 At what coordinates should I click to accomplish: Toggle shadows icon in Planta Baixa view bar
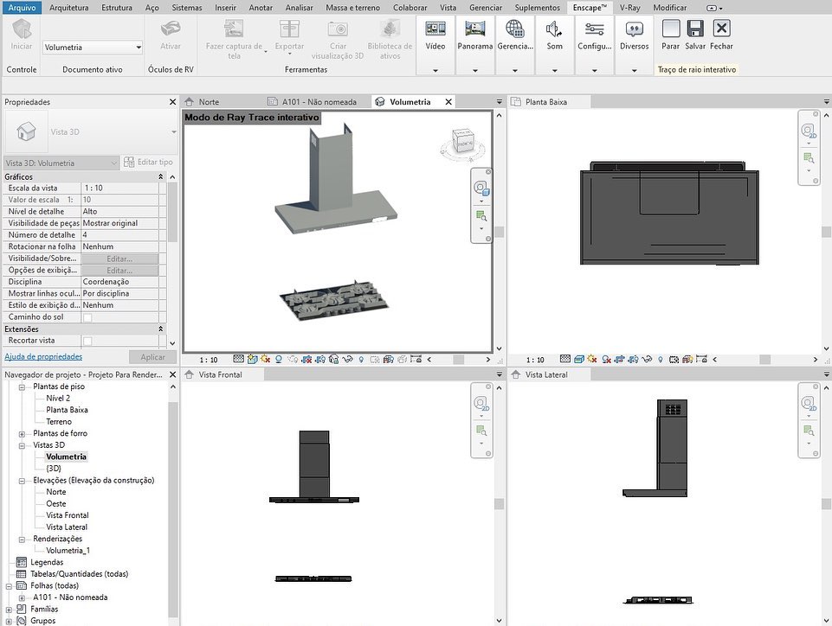(x=607, y=359)
